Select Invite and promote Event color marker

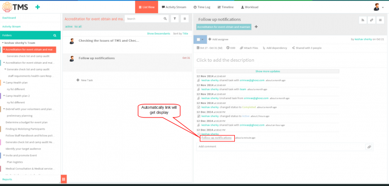click(1, 155)
